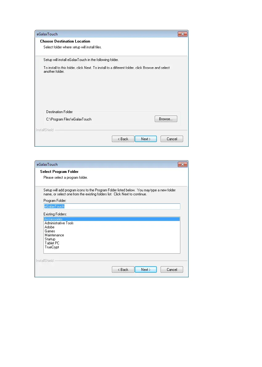Close the Choose Destination Location dialog
Viewport: 262px width, 367px height.
tap(182, 34)
